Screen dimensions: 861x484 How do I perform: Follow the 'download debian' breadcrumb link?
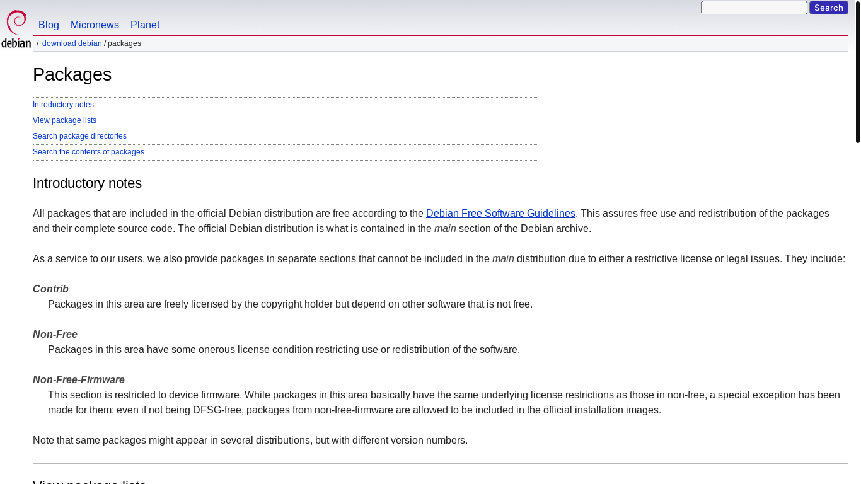click(72, 43)
